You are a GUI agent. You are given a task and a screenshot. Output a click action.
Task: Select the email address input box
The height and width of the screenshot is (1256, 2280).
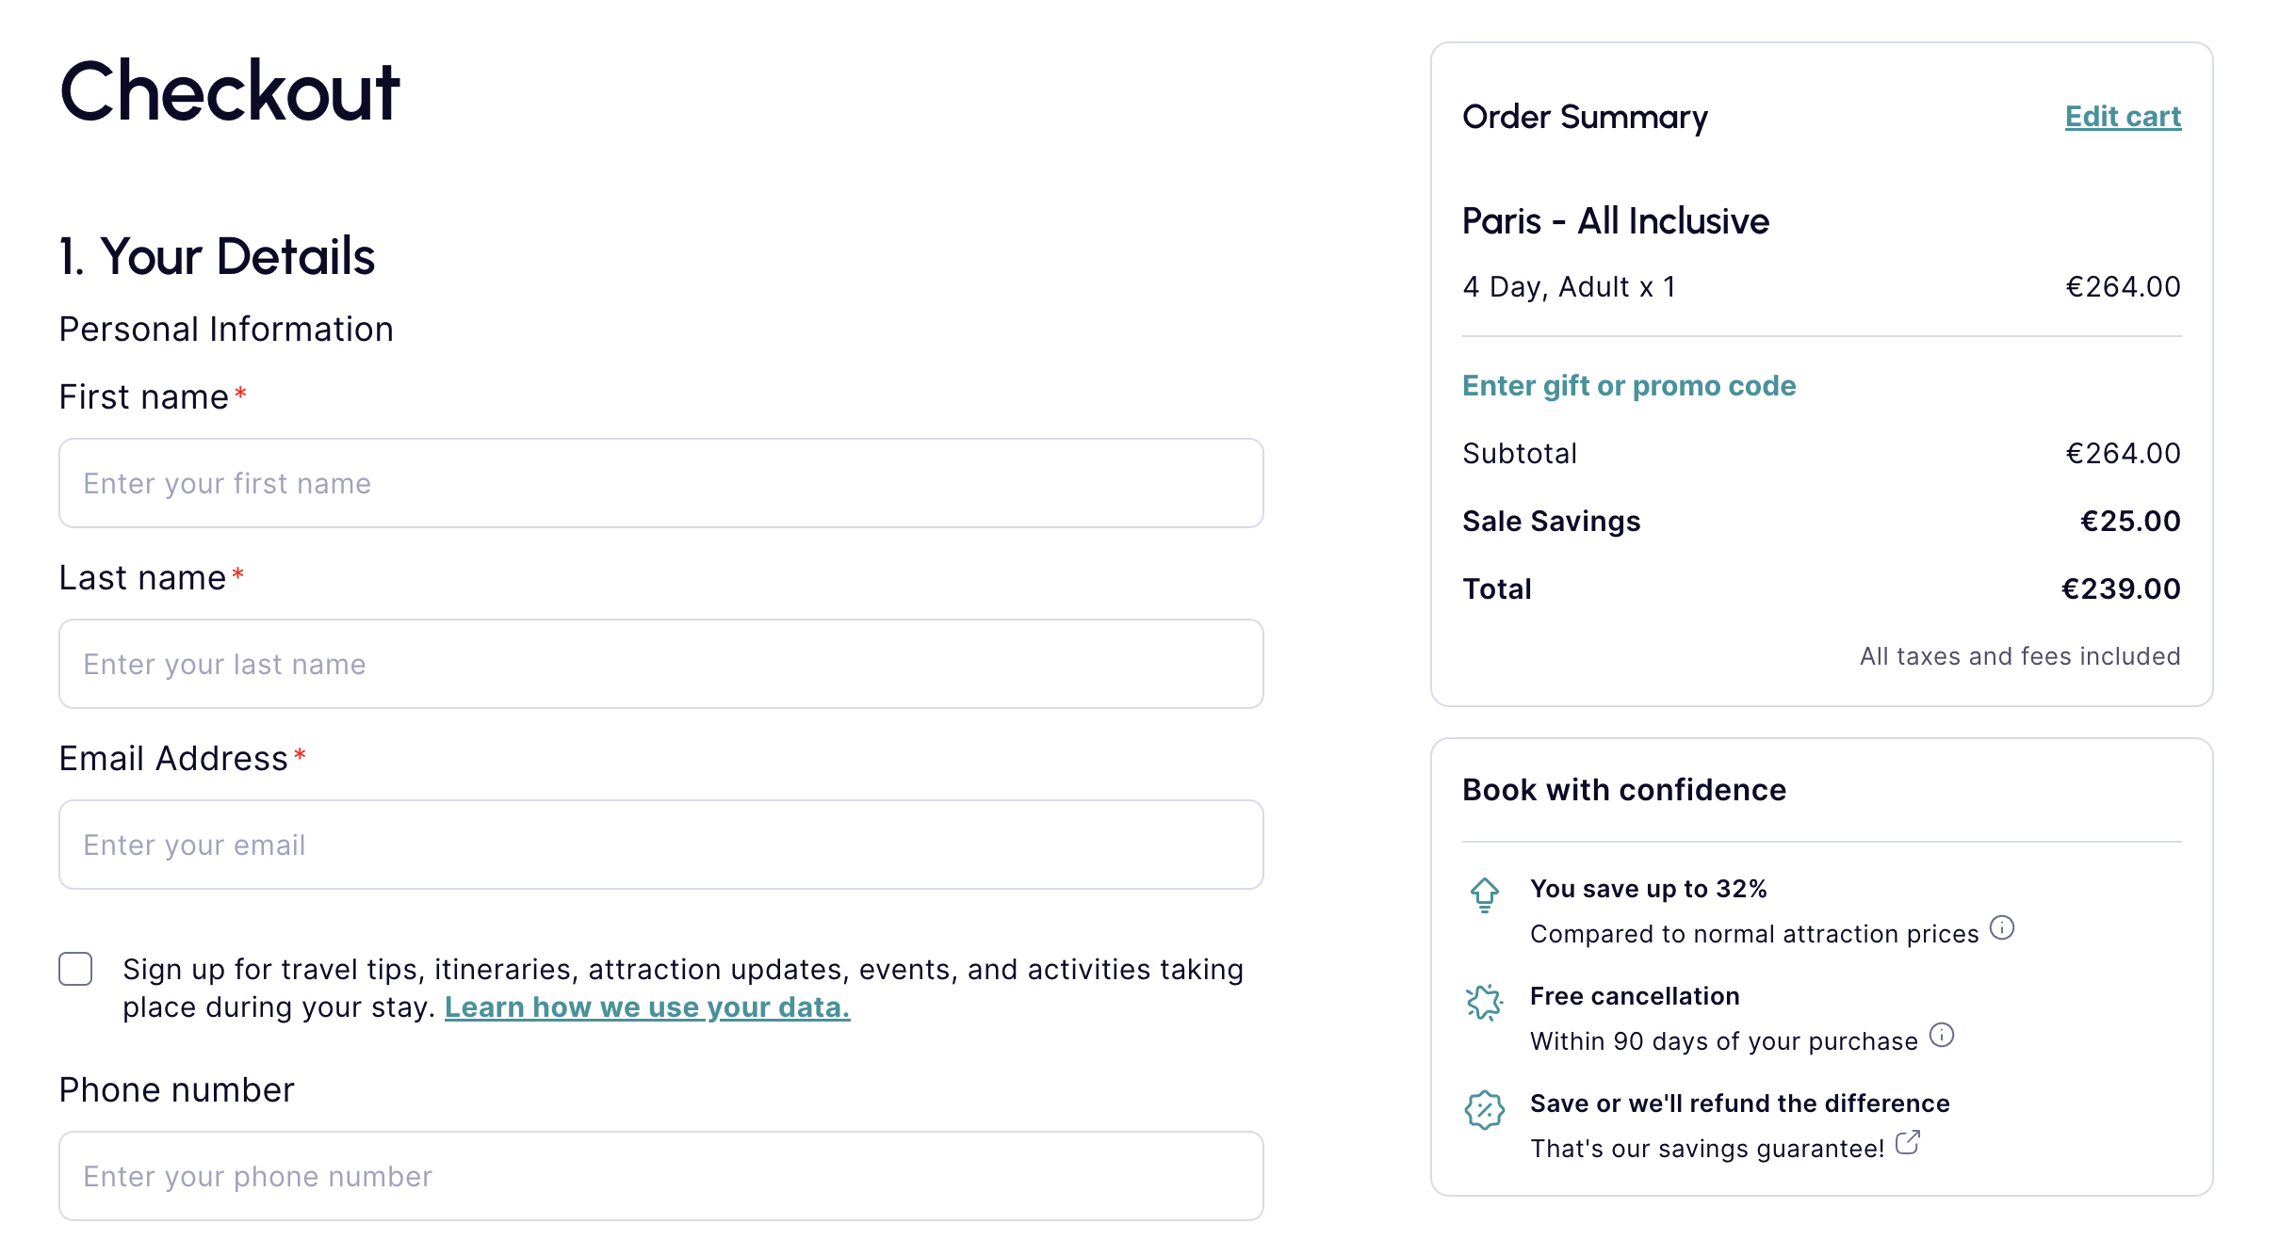coord(661,845)
